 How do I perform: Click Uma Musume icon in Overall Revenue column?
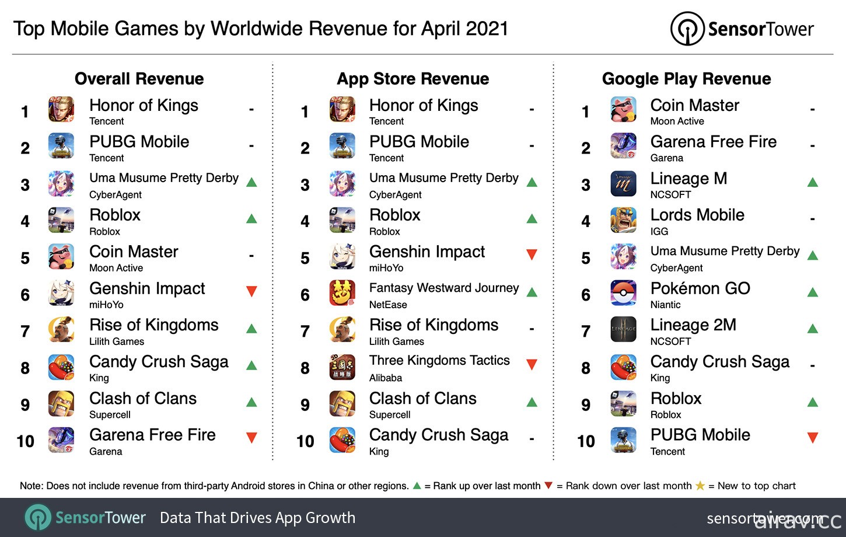61,183
